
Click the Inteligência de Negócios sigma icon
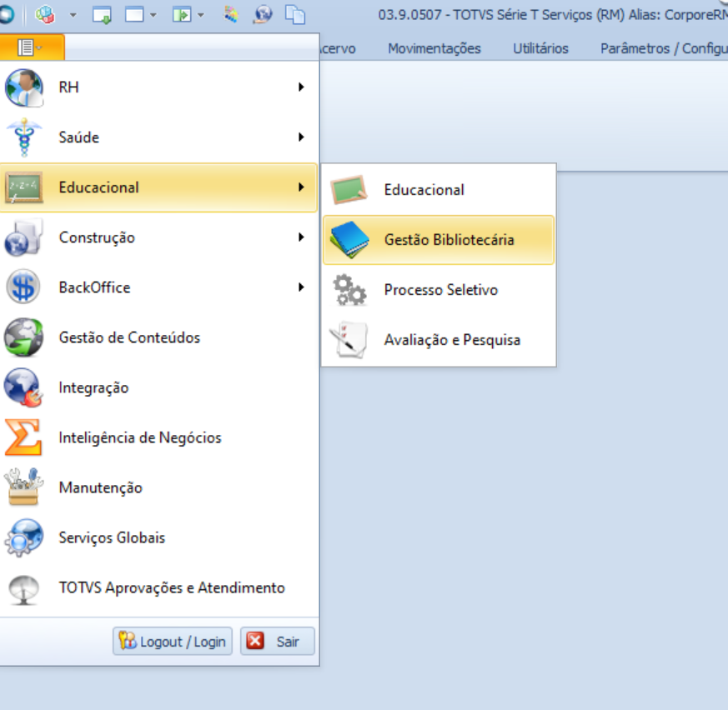tap(23, 437)
